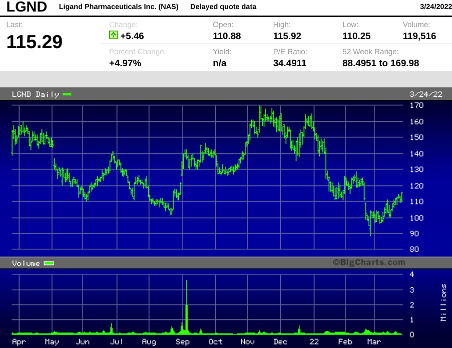Click the 'LGND Daily' chart legend label
The image size is (452, 348).
36,94
